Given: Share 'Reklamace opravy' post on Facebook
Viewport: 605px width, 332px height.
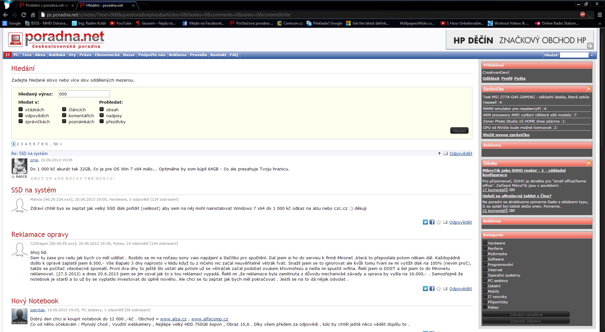Looking at the screenshot, I should coord(432,289).
